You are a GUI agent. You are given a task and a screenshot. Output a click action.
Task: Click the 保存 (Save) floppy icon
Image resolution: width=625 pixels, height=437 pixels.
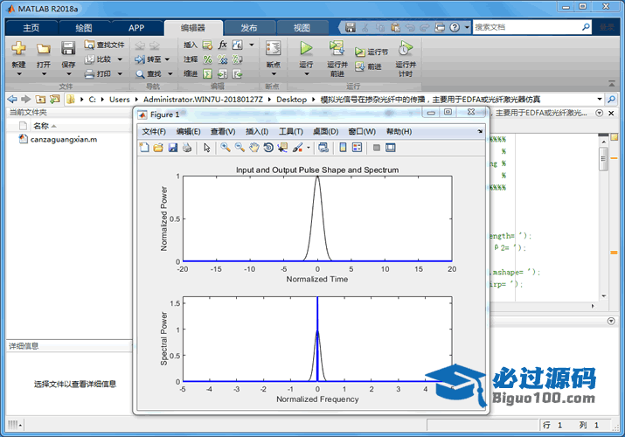(x=68, y=48)
